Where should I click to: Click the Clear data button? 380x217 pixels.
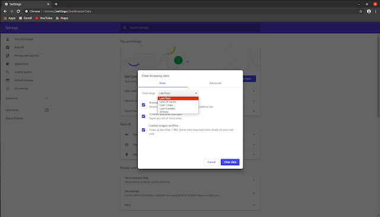point(230,162)
